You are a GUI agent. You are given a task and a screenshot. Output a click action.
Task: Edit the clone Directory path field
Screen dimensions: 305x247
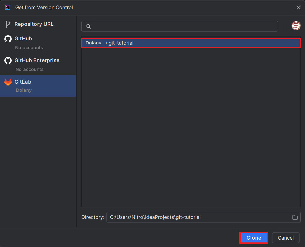(204, 217)
